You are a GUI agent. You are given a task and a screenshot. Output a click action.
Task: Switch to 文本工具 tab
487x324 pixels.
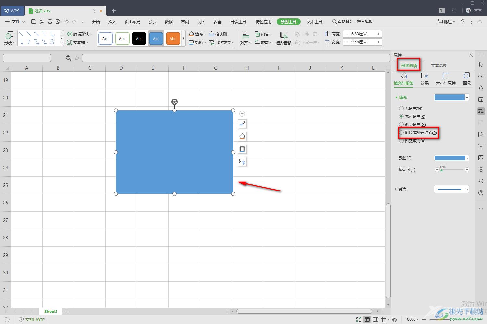[x=315, y=22]
